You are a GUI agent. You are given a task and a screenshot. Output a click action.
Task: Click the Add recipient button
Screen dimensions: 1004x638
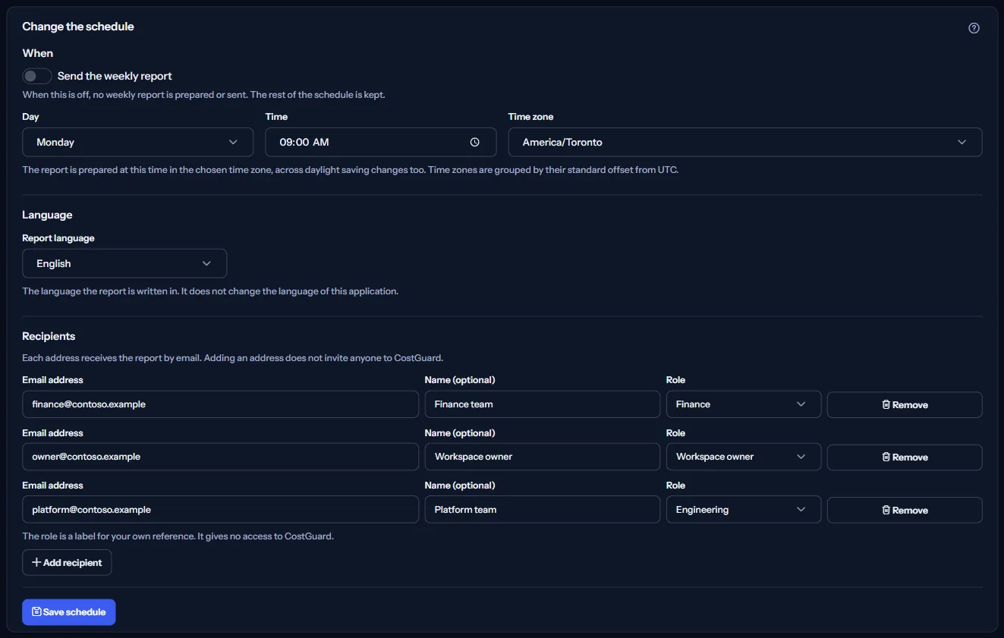coord(67,562)
